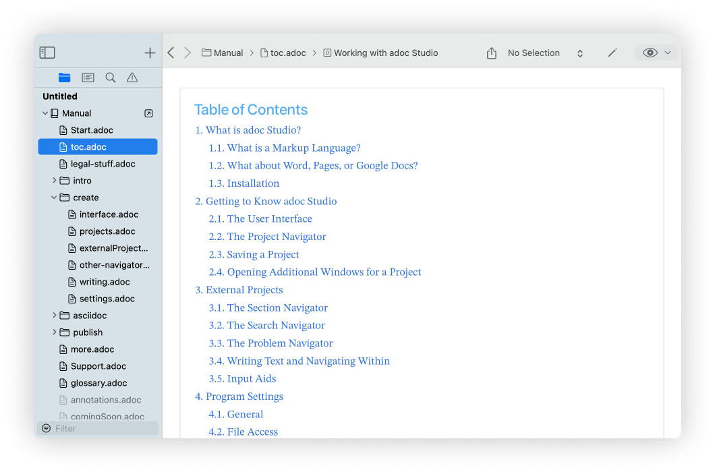The width and height of the screenshot is (715, 472).
Task: Click toc.adoc in the breadcrumb path
Action: pyautogui.click(x=283, y=53)
